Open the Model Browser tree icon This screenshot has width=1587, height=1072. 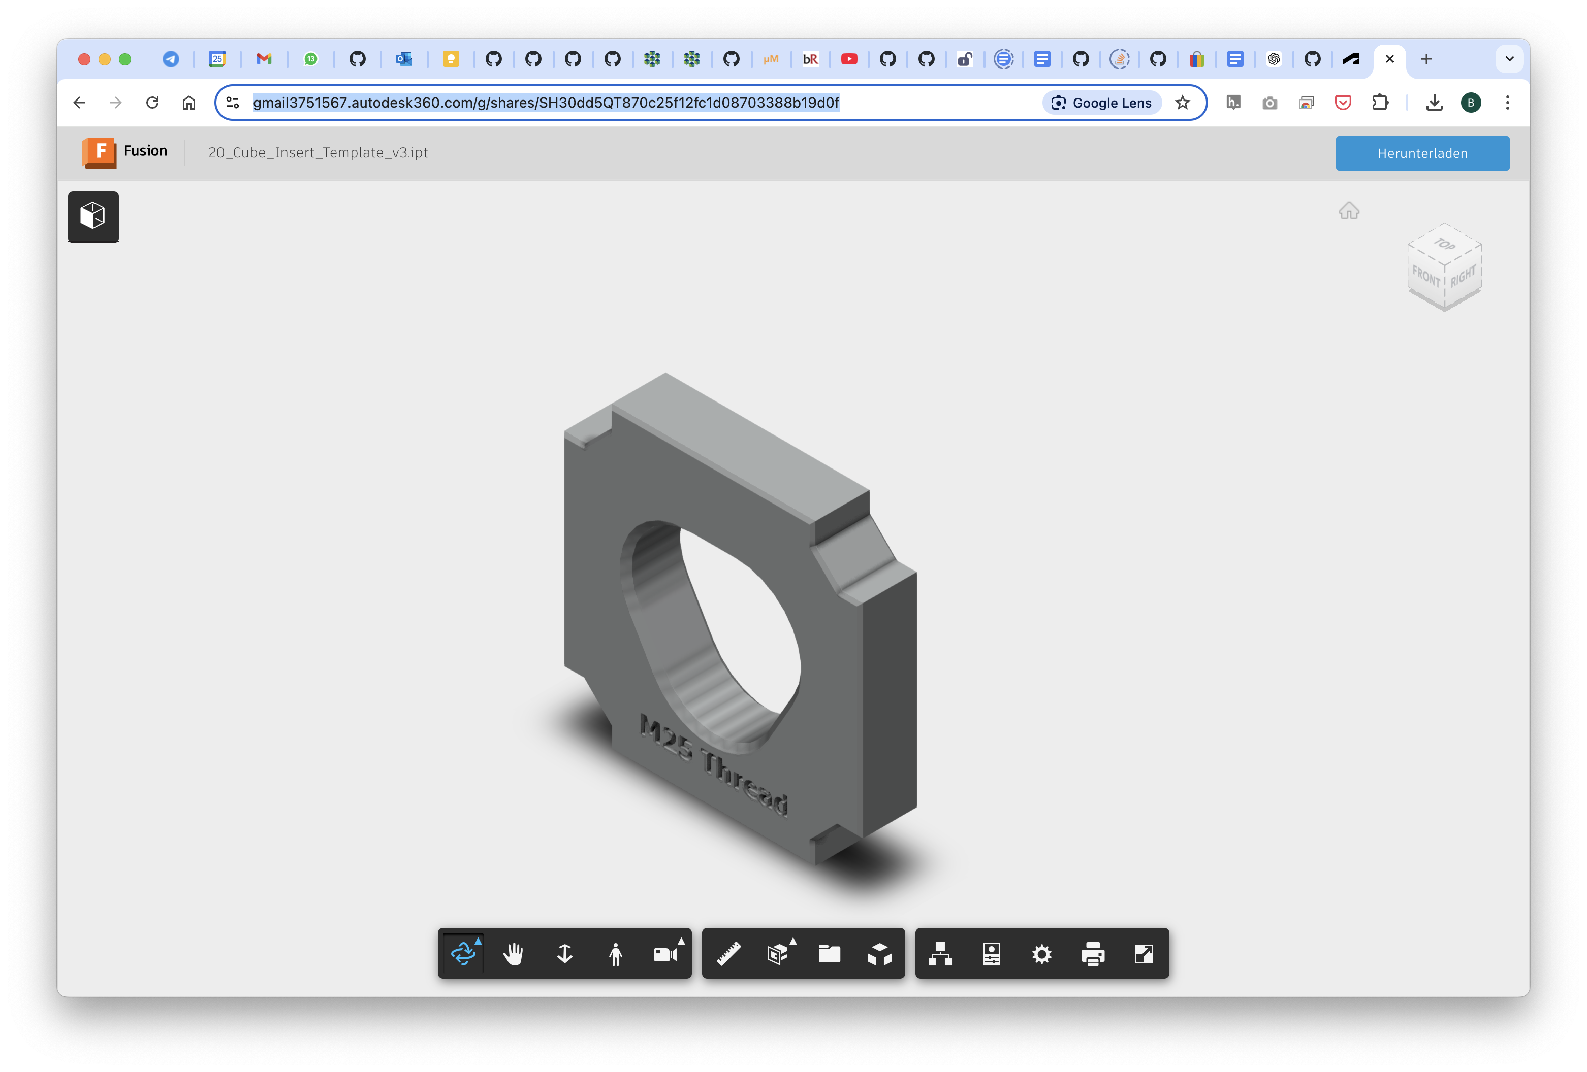coord(940,953)
